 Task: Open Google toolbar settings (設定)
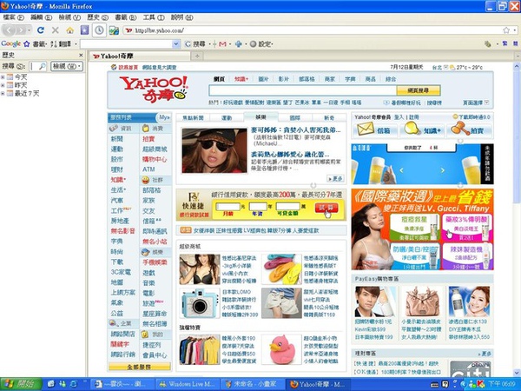point(261,44)
